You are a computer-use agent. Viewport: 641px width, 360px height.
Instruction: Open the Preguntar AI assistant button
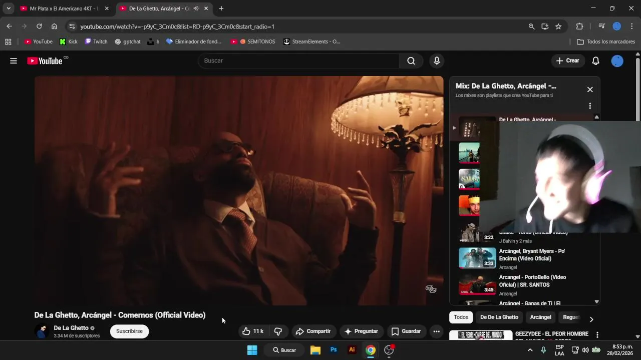click(x=361, y=331)
